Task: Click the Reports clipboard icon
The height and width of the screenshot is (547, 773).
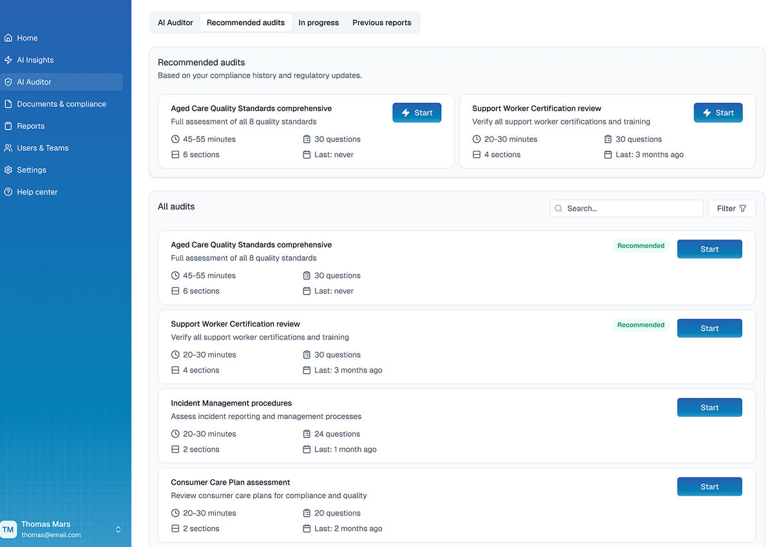Action: [x=8, y=126]
